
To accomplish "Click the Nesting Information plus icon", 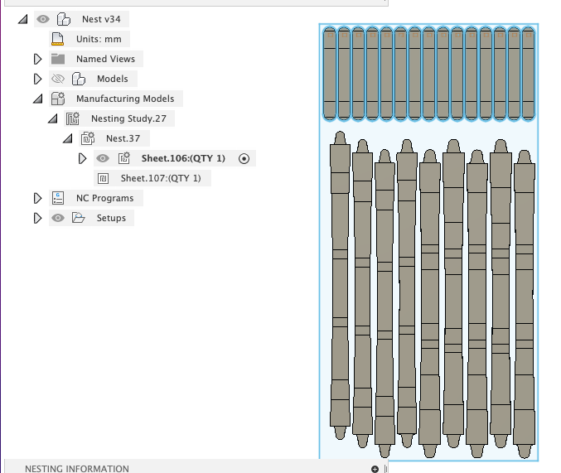I will tap(375, 469).
